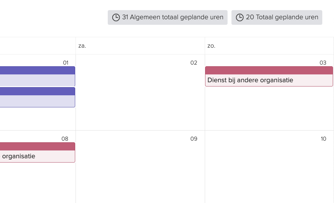Open the first purple shift on day 01
This screenshot has width=334, height=203.
click(37, 76)
